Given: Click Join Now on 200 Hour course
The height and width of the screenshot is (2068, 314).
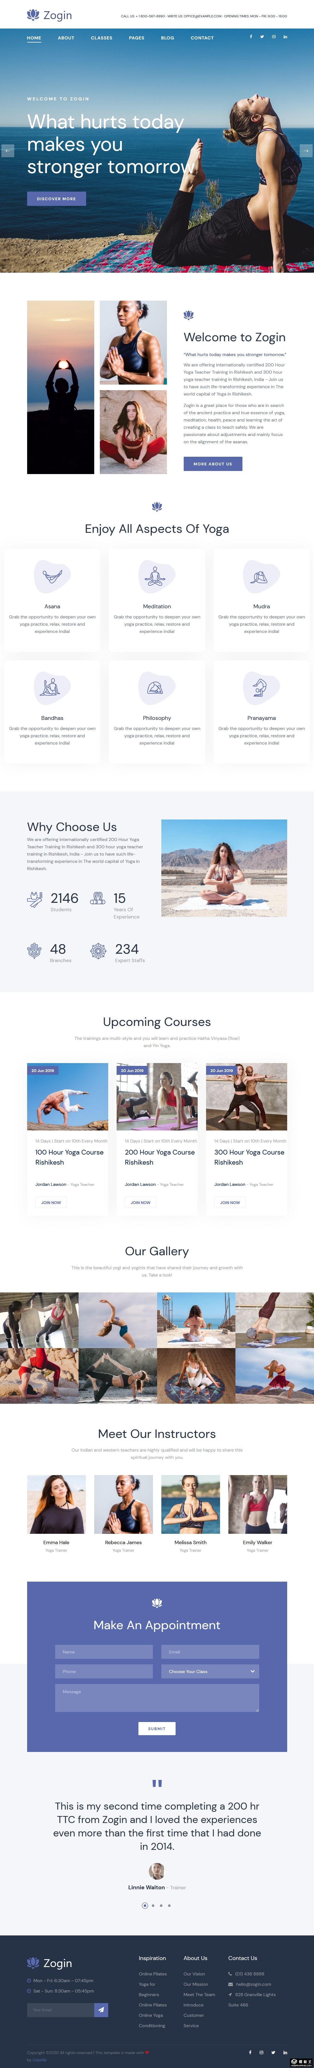Looking at the screenshot, I should click(141, 1202).
